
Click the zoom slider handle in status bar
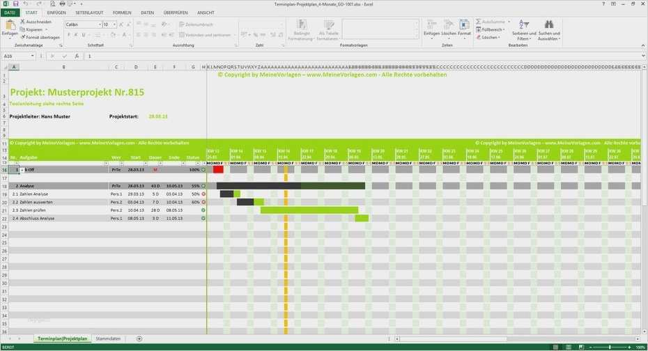click(x=610, y=348)
